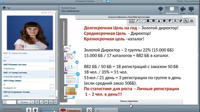Screen dimensions: 200x112
Task: Click the chat scrollbar up arrow
Action: [x=57, y=12]
